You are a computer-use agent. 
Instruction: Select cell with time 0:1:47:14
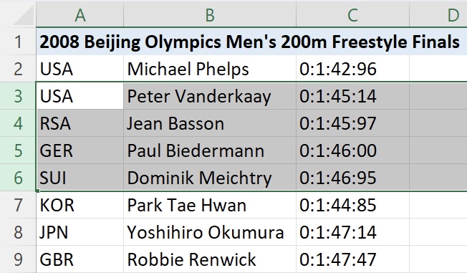(352, 232)
